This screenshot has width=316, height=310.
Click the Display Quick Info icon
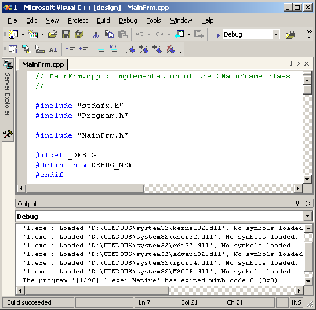(x=39, y=49)
